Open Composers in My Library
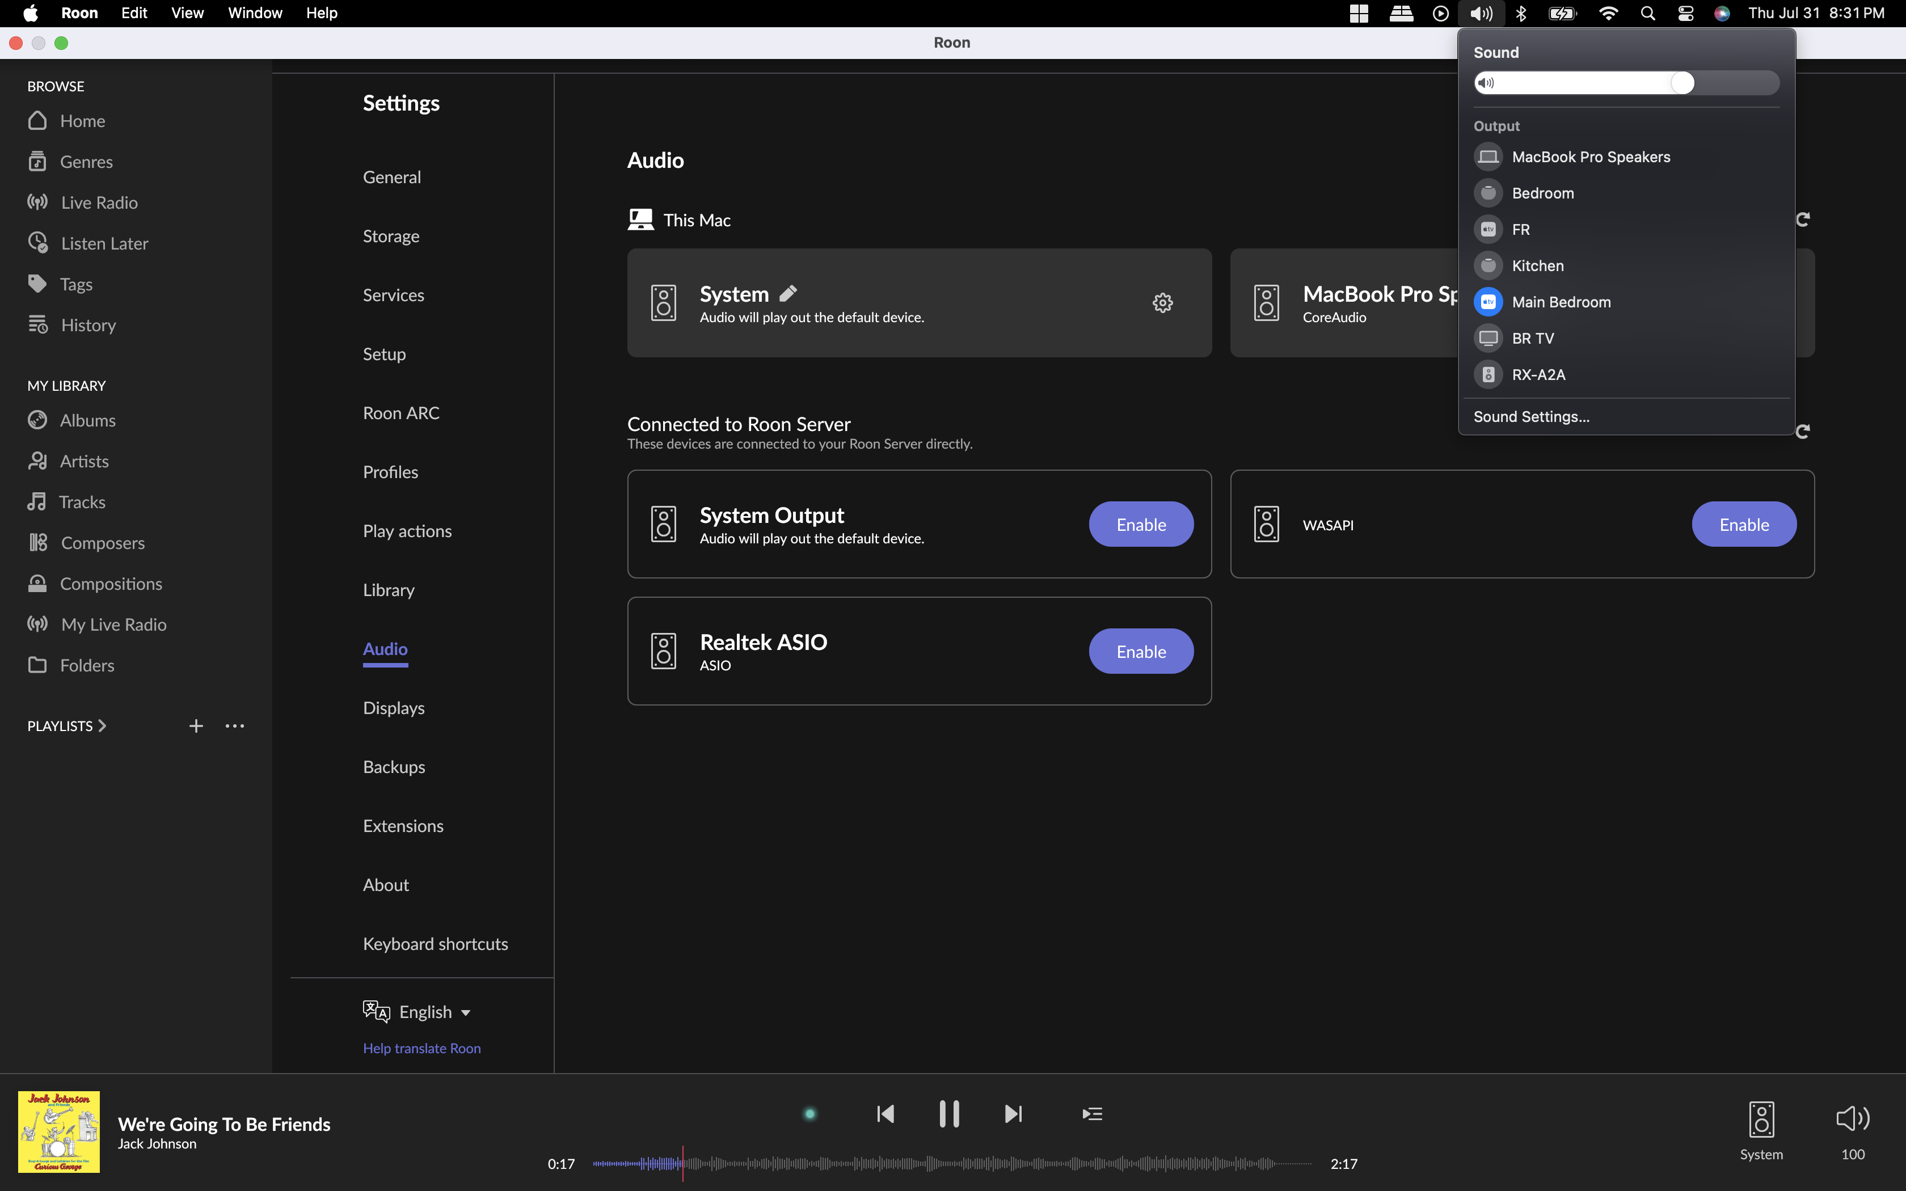Screen dimensions: 1906x1191 point(86,543)
